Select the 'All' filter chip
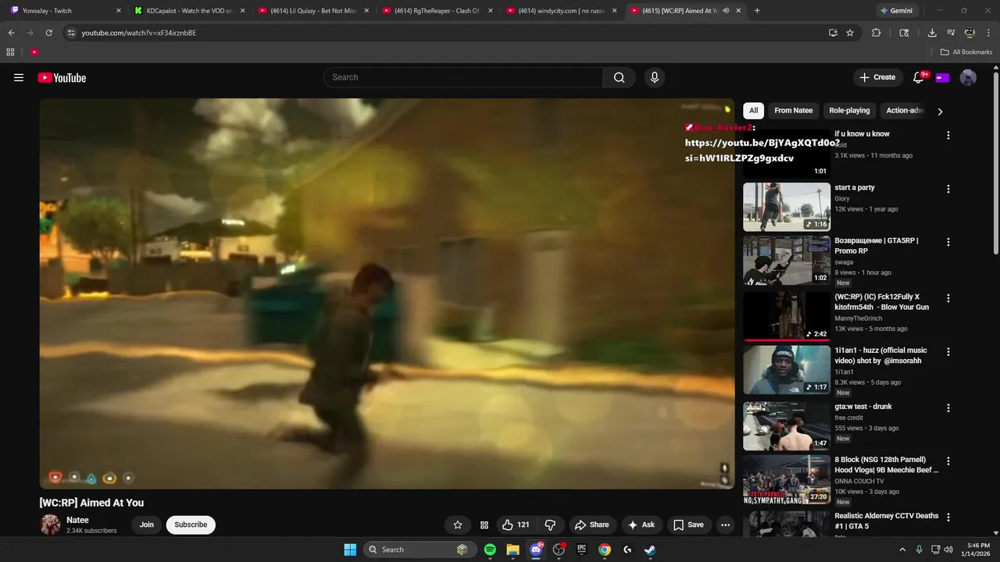This screenshot has height=562, width=1000. click(753, 111)
